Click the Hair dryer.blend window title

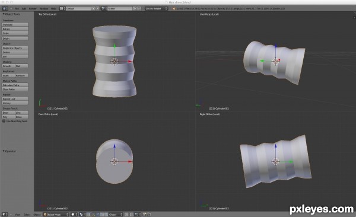(x=179, y=2)
